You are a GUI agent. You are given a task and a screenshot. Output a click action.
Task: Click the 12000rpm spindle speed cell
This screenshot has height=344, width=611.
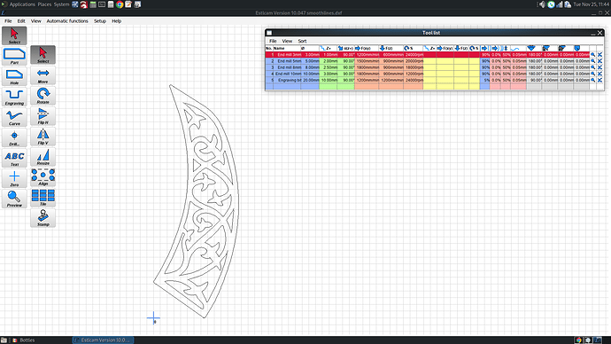414,74
